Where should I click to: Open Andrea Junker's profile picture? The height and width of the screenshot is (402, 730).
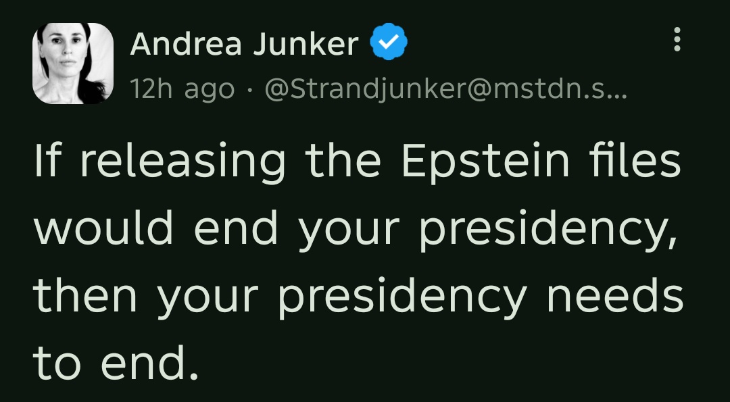72,64
